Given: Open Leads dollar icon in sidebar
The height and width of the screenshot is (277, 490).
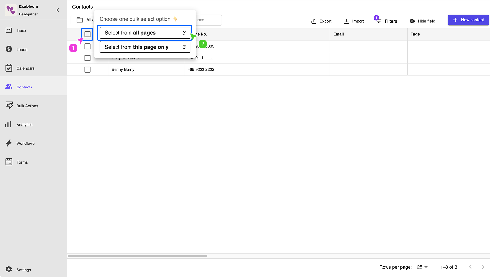Looking at the screenshot, I should tap(9, 49).
